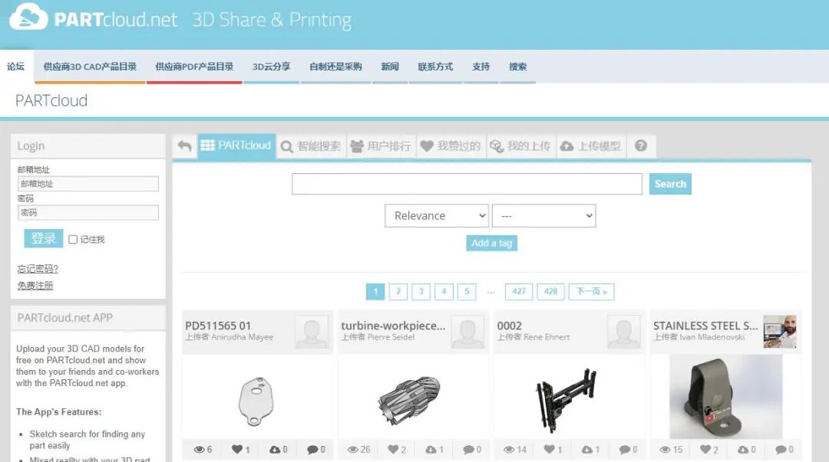Like the STAINLESS STEEL model heart icon
This screenshot has height=462, width=829.
705,449
